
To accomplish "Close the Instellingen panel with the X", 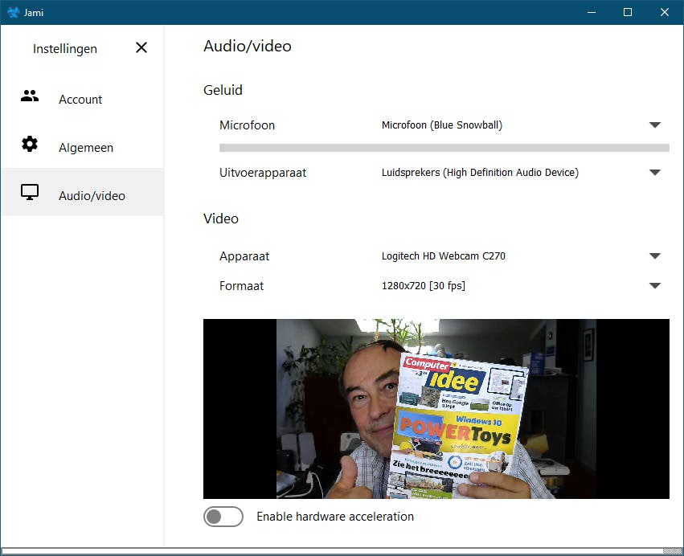I will point(141,48).
